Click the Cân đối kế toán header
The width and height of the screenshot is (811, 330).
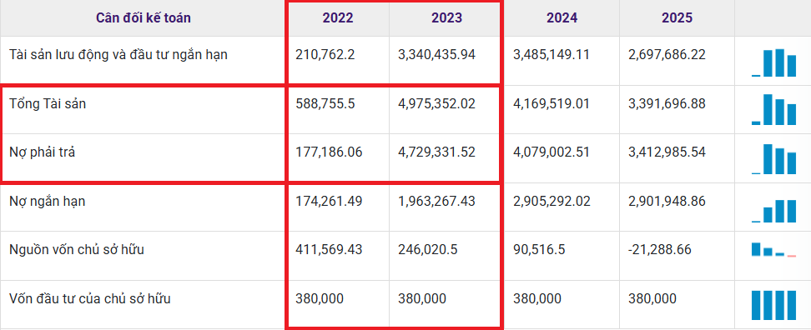click(144, 18)
